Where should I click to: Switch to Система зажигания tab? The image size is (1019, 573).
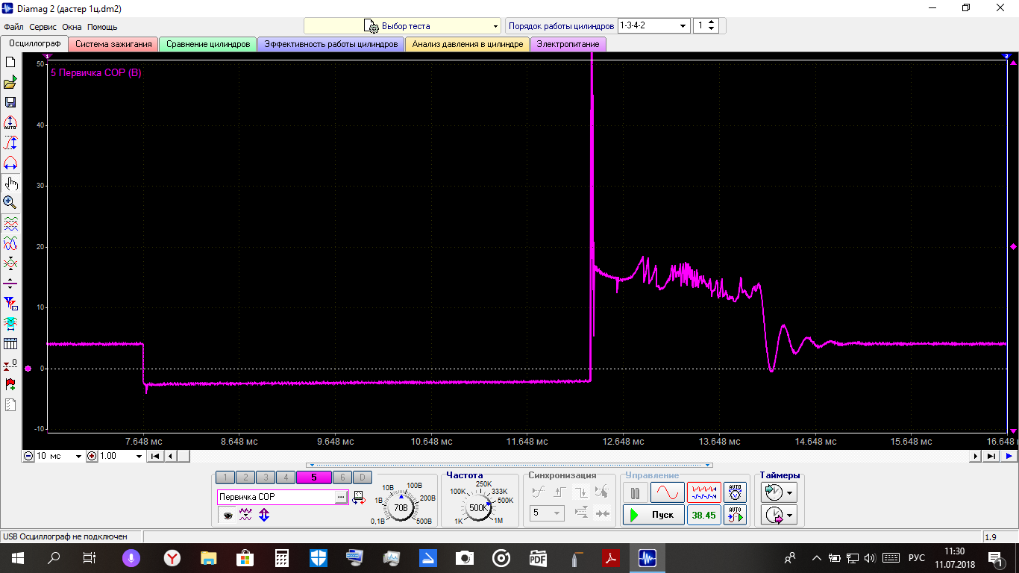[113, 44]
